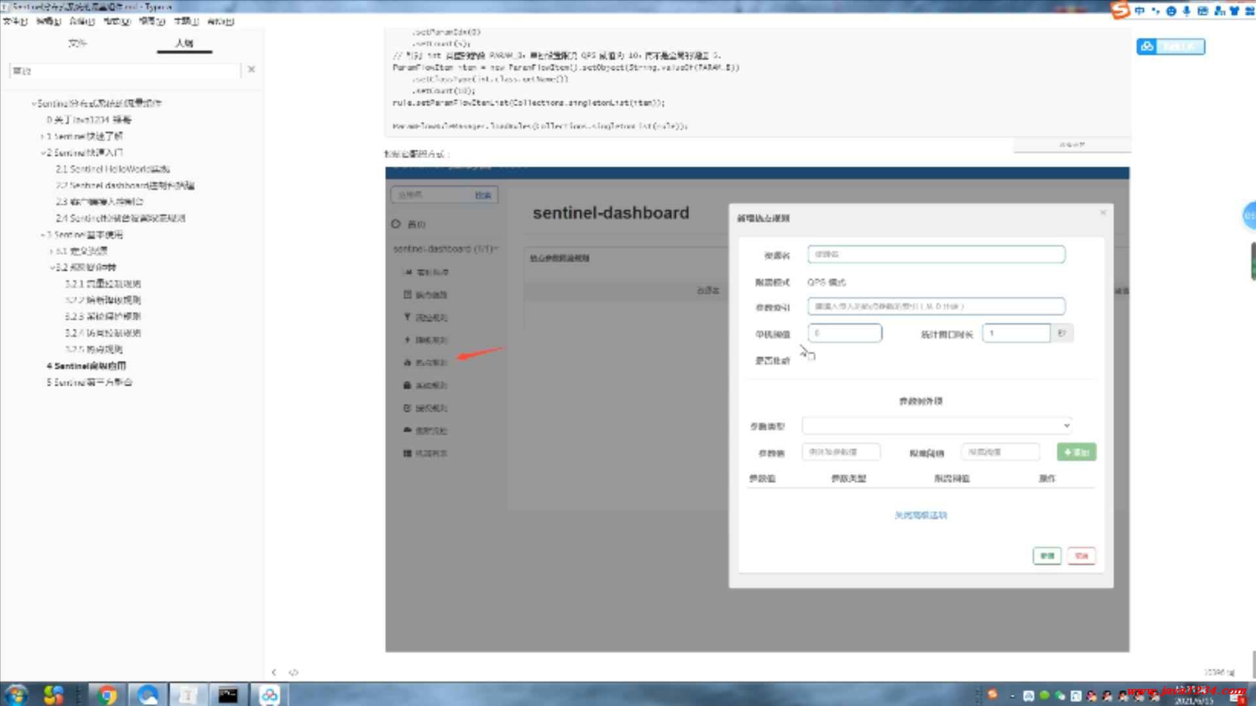Viewport: 1256px width, 706px height.
Task: Collapse the '2 Sentinel' outline section arrow
Action: [43, 153]
